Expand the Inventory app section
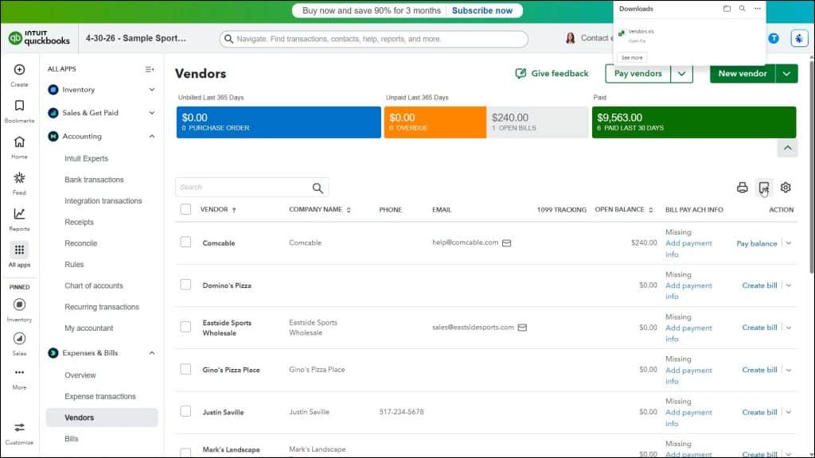815x458 pixels. click(x=152, y=90)
